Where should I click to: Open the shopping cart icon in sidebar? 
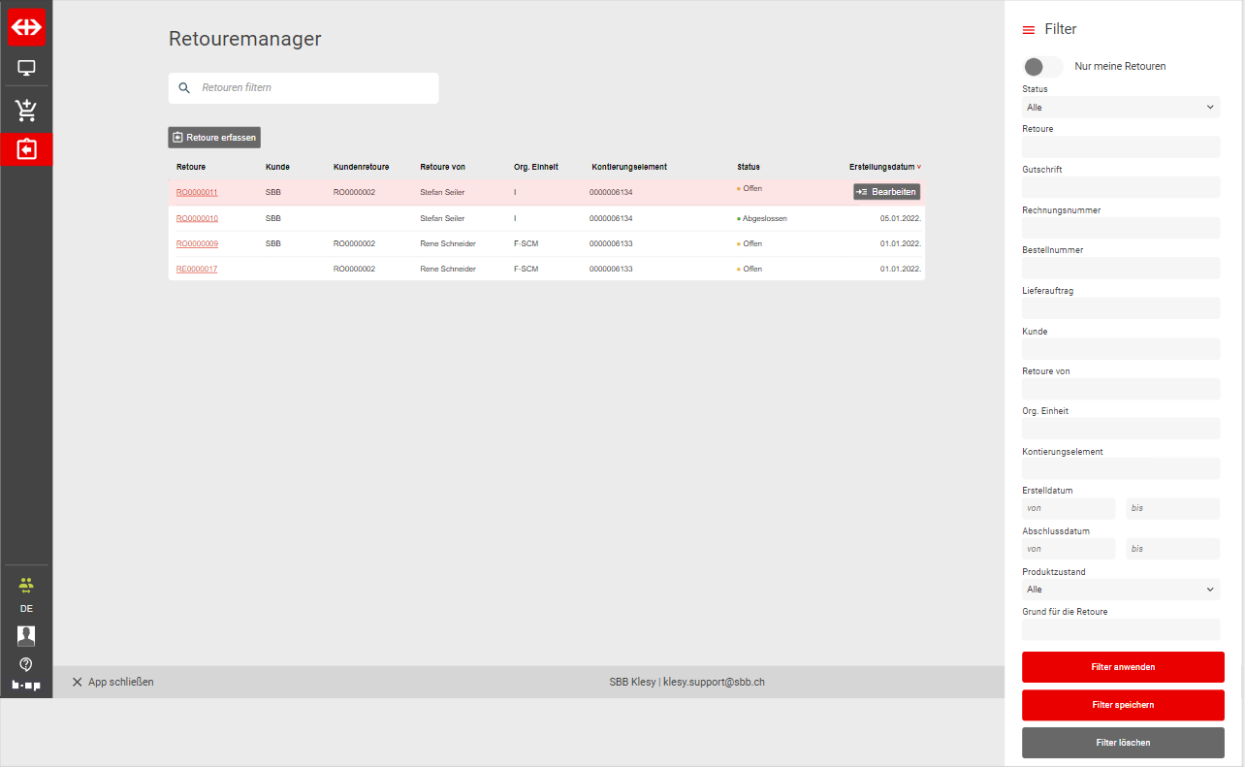pos(26,110)
